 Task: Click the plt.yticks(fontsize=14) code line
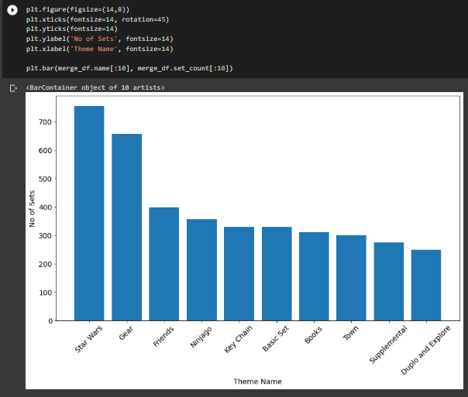pyautogui.click(x=71, y=29)
